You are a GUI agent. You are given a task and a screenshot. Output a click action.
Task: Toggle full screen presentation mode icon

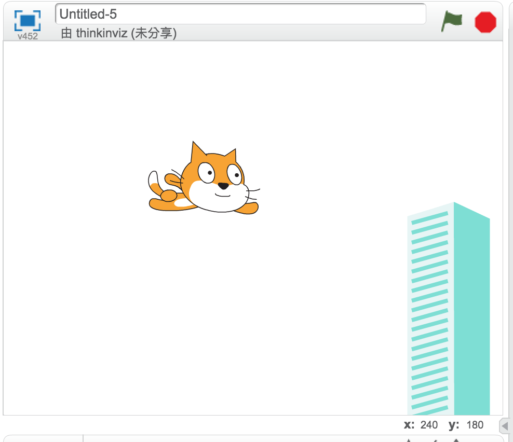pyautogui.click(x=28, y=21)
